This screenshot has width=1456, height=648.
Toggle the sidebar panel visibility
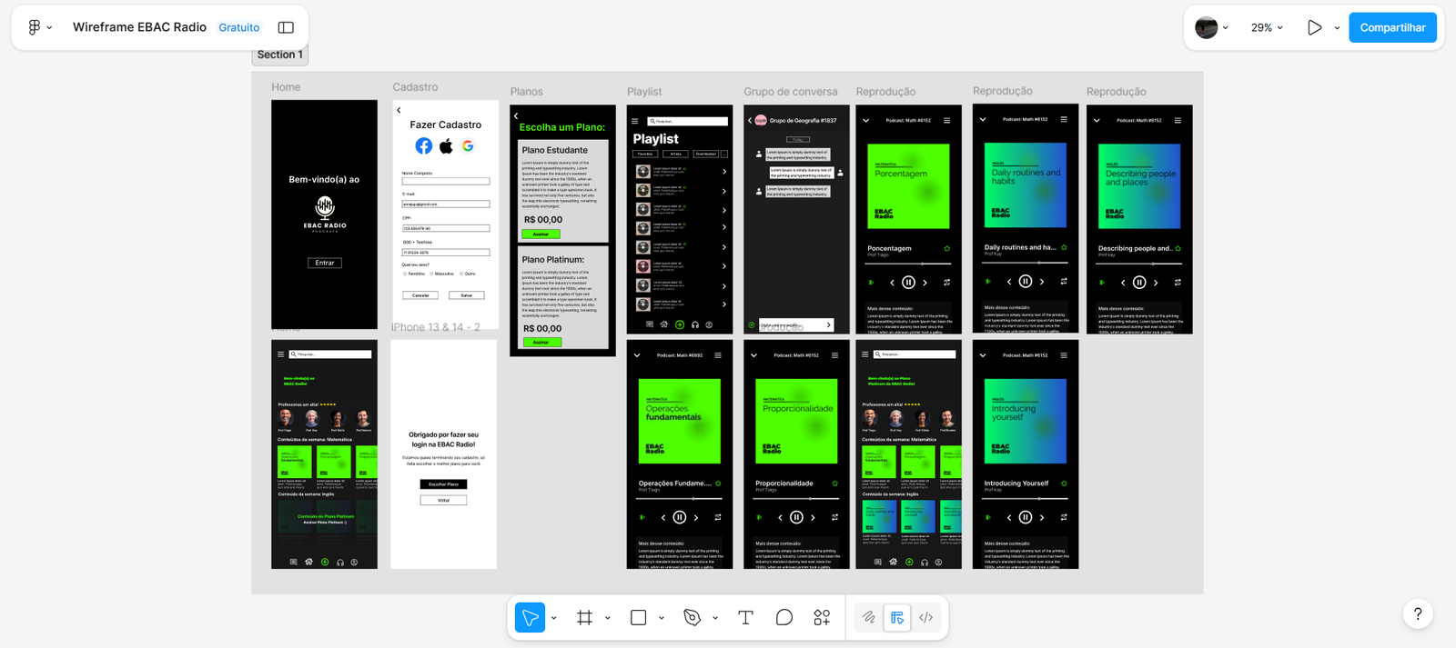(286, 27)
